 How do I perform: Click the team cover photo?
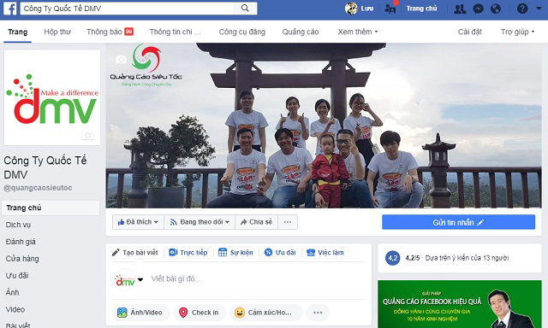tap(324, 126)
